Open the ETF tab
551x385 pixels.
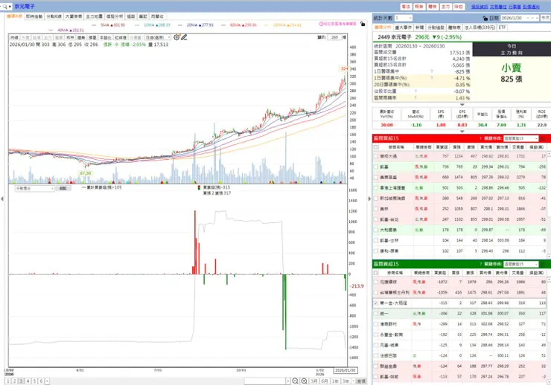pos(502,27)
